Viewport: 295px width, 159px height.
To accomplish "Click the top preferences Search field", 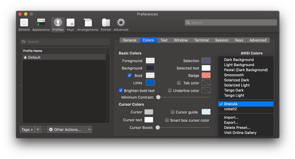I will pos(231,23).
